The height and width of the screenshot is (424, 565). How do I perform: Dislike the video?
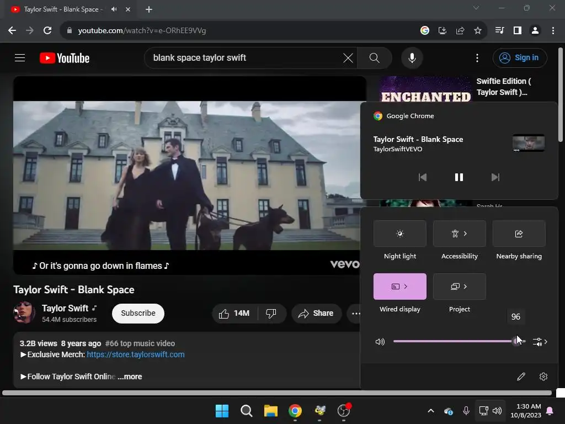(271, 314)
